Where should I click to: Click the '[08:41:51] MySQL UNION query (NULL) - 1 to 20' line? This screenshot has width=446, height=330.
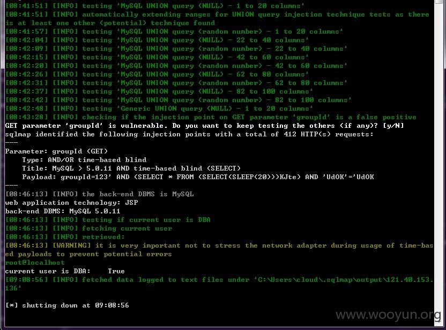click(155, 6)
